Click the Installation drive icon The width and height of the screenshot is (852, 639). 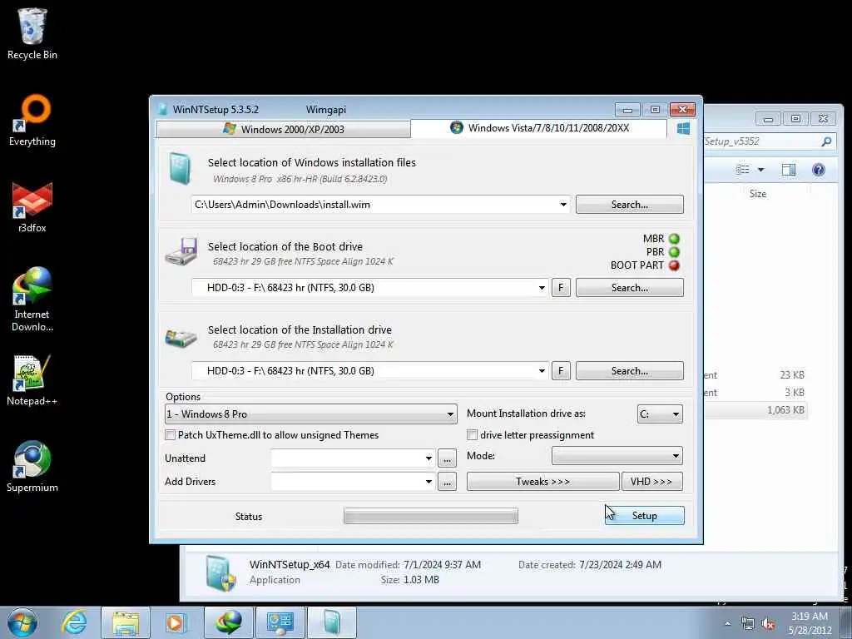[181, 338]
